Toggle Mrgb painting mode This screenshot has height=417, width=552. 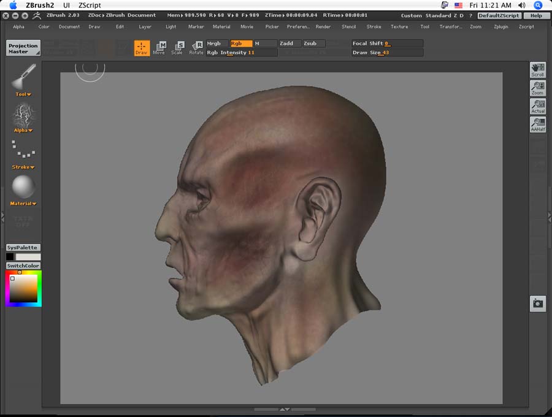coord(217,44)
